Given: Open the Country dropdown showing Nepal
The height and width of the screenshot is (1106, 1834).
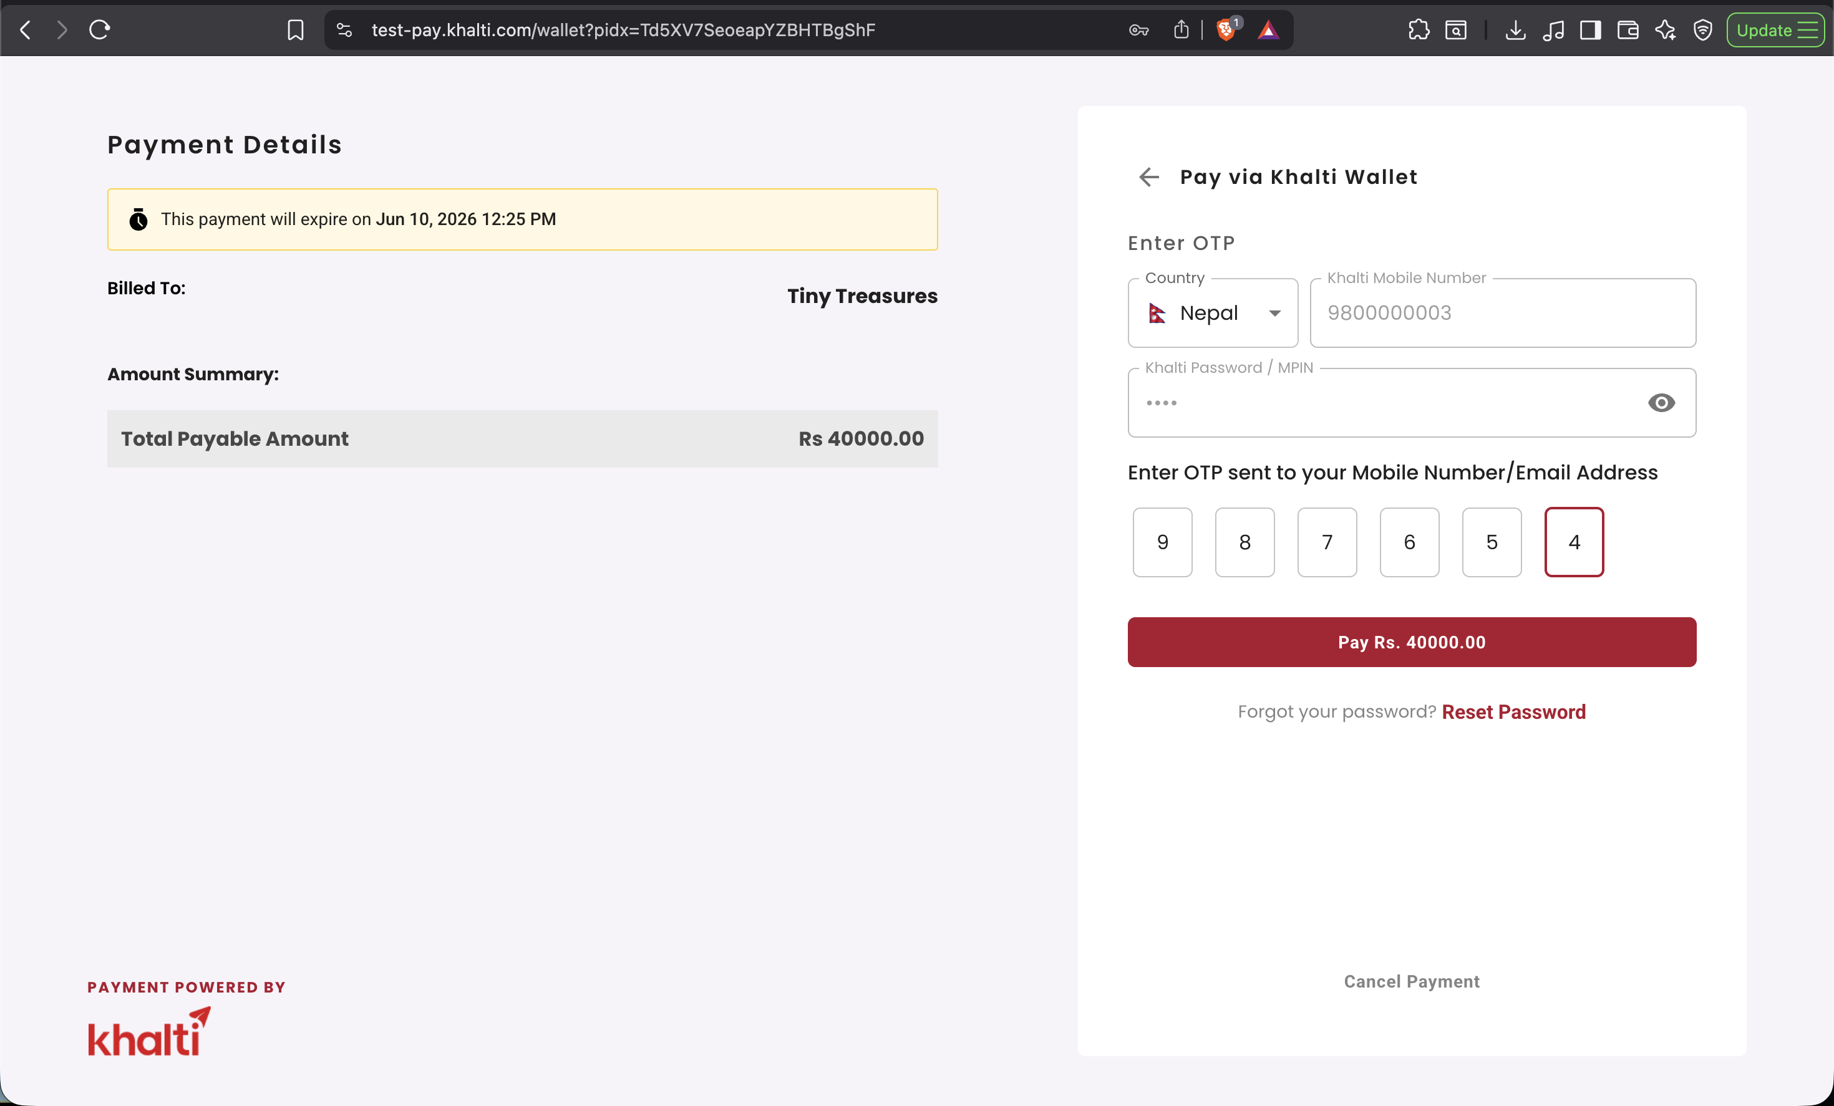Looking at the screenshot, I should pos(1213,313).
